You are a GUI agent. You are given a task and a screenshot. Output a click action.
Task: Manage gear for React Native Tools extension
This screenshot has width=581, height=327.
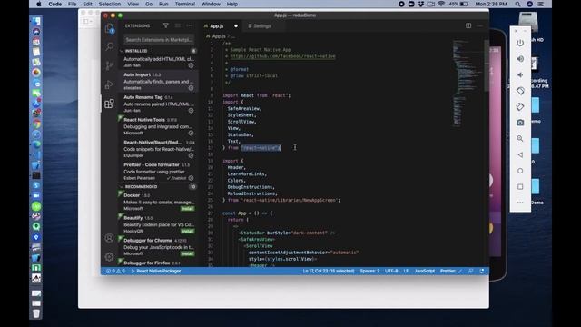coord(191,133)
